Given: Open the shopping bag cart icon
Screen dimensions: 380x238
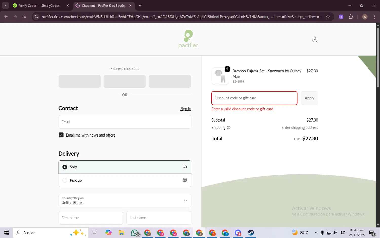Looking at the screenshot, I should (315, 39).
